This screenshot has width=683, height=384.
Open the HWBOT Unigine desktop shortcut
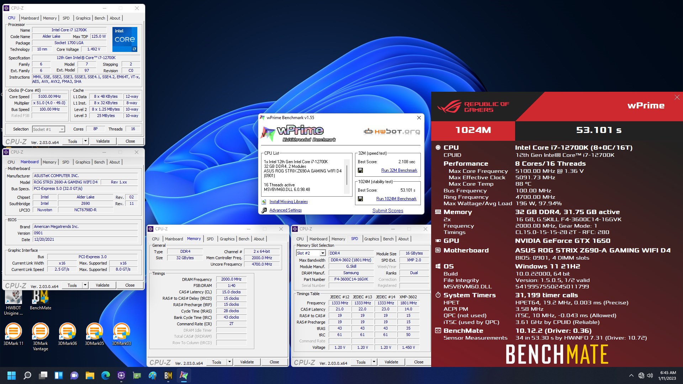[14, 303]
